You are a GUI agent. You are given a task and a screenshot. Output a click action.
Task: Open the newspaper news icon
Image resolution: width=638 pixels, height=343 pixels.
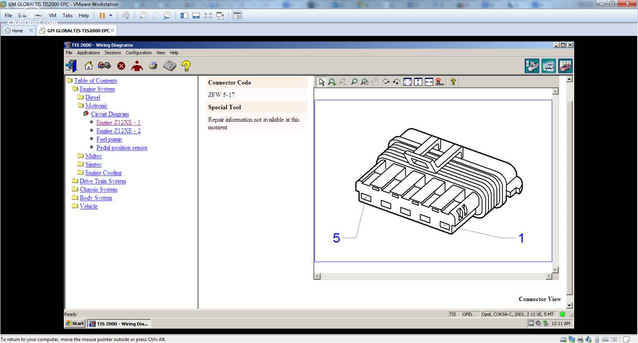click(x=170, y=65)
